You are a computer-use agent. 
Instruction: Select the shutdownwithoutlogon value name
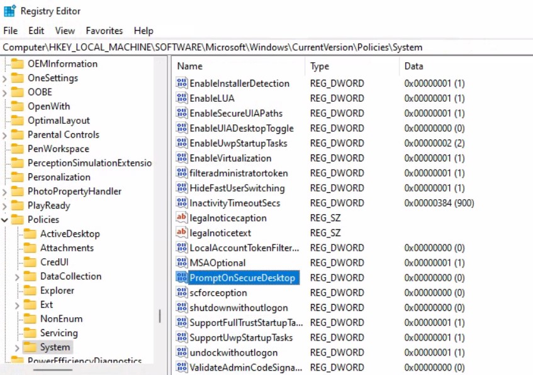(238, 307)
